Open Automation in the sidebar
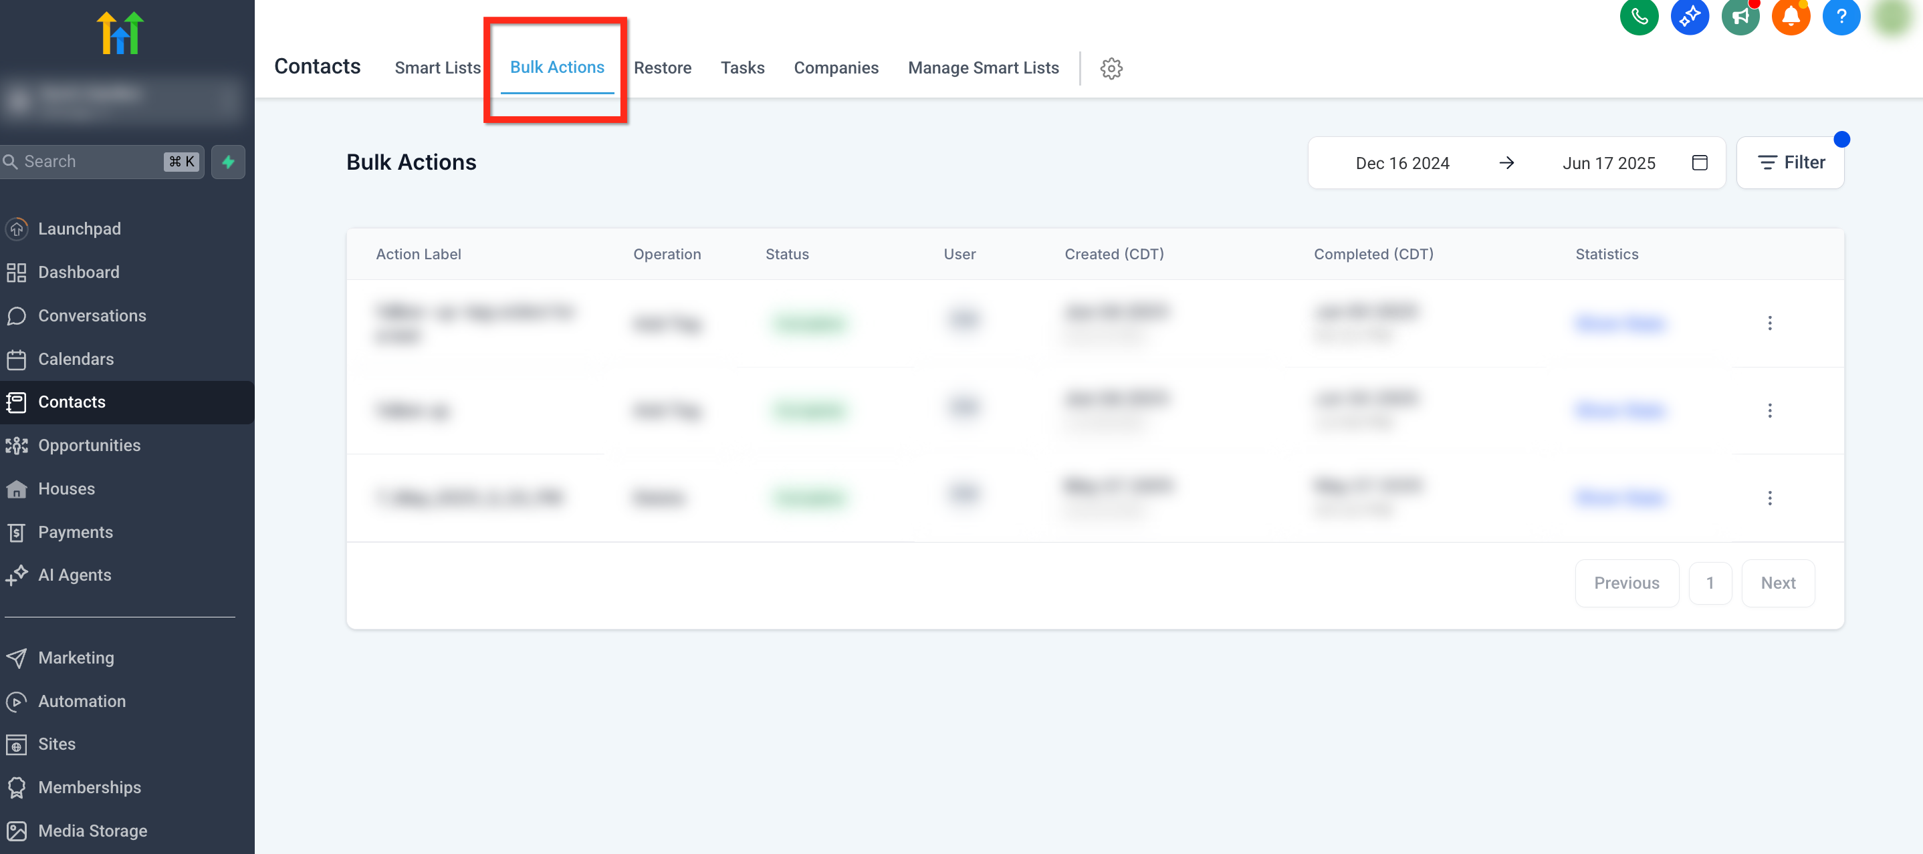 tap(82, 700)
